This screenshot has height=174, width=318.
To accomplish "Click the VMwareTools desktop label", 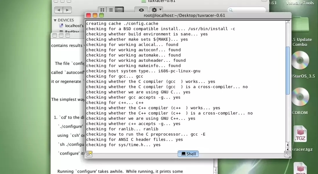I will [x=300, y=3].
